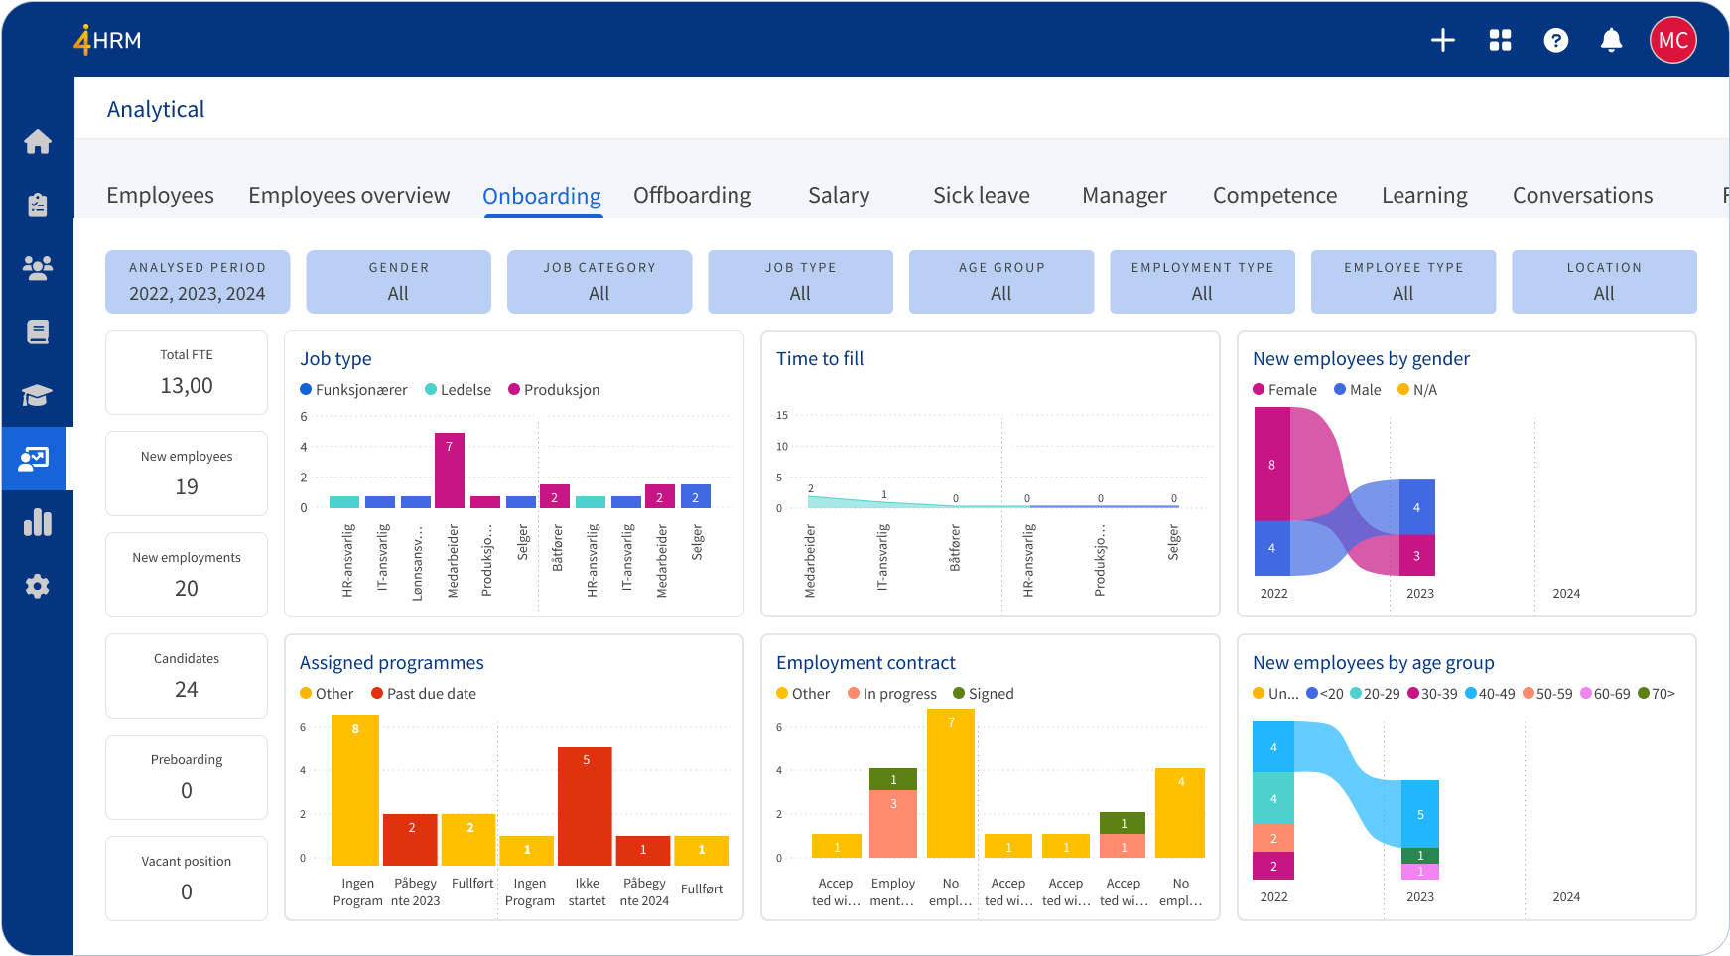
Task: Click the MC user avatar button
Action: tap(1672, 40)
